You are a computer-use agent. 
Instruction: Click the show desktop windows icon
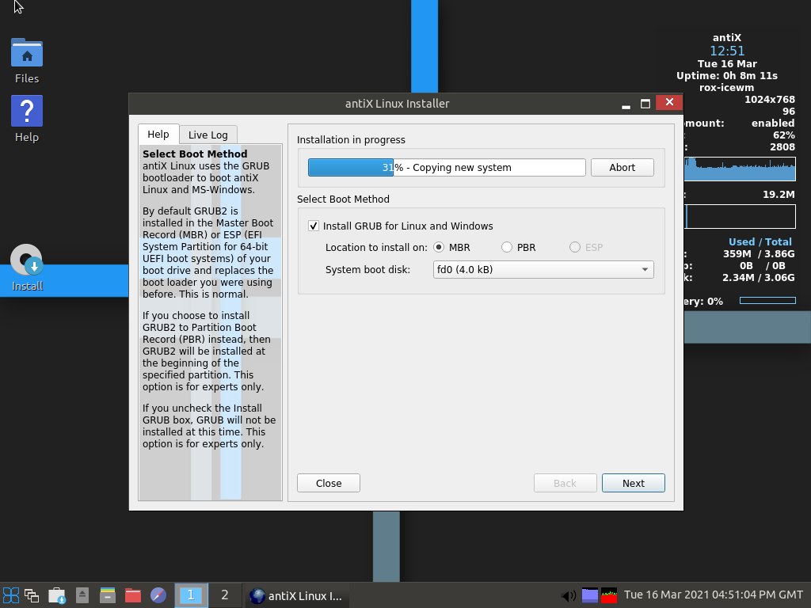(x=32, y=595)
